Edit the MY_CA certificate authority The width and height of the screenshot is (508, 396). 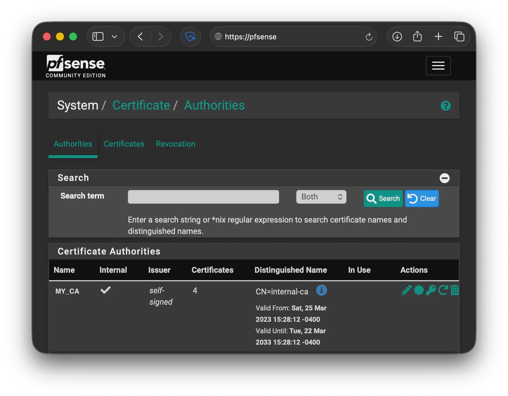click(407, 290)
